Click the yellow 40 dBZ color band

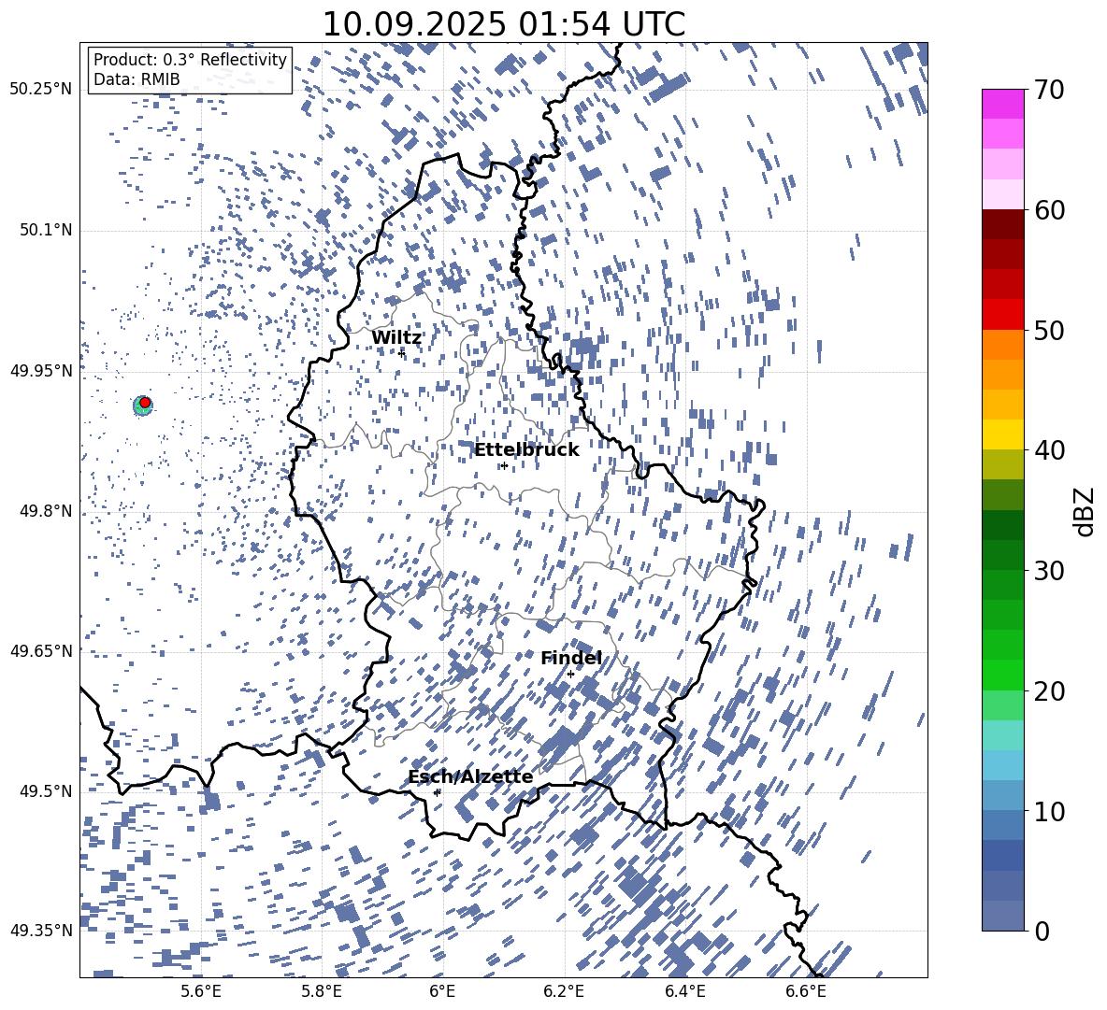(x=1002, y=435)
